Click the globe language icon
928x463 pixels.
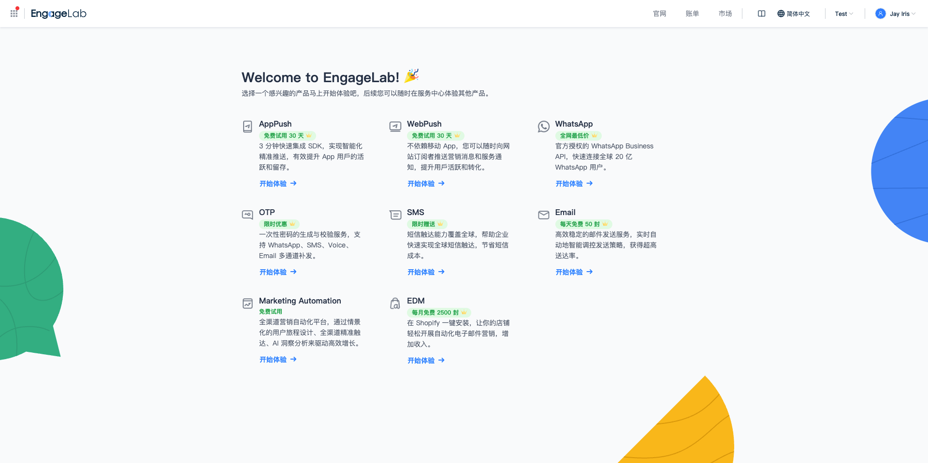pos(781,14)
